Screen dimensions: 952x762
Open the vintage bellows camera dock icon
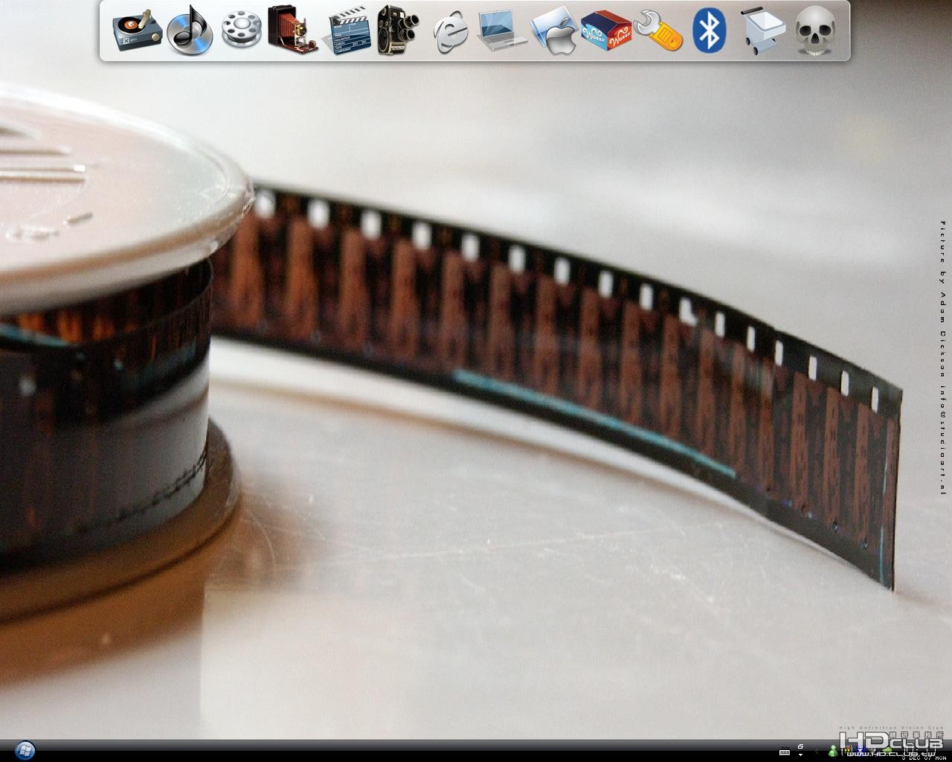click(x=292, y=29)
